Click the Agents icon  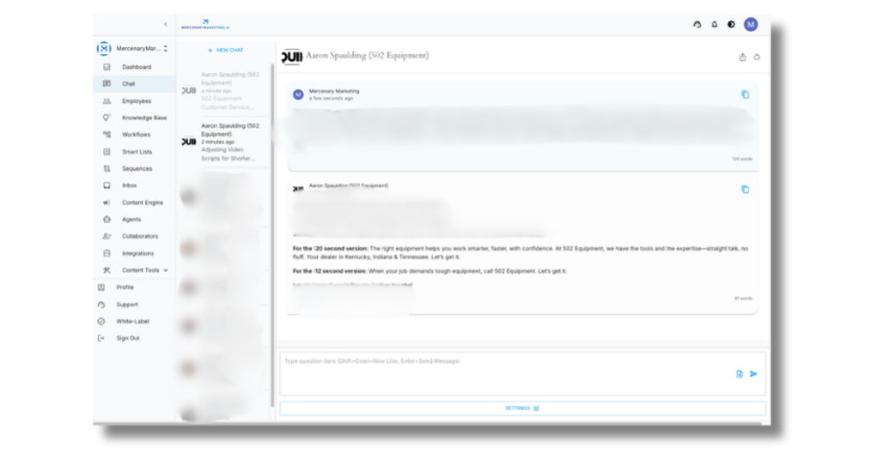(x=107, y=219)
